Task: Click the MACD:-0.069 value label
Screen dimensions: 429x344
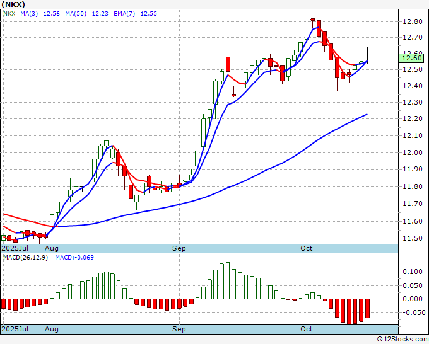Action: click(74, 258)
